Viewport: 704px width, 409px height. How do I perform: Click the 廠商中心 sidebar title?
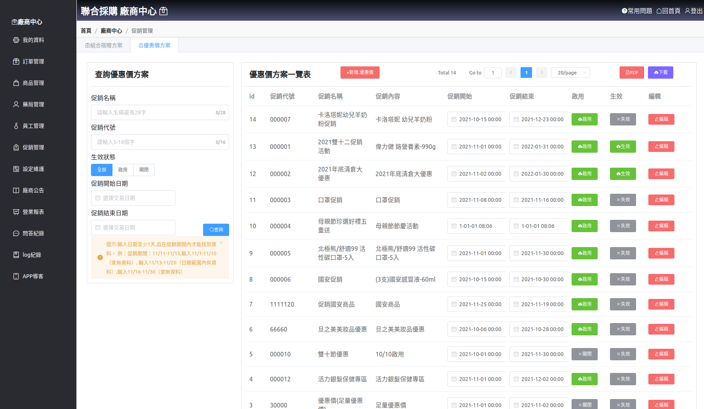pos(27,22)
